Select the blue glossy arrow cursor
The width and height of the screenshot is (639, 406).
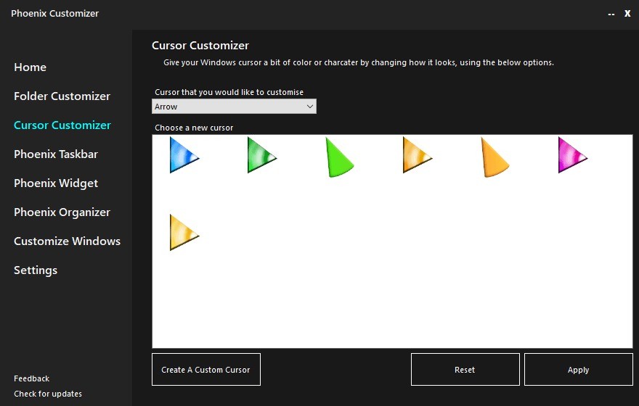click(184, 155)
